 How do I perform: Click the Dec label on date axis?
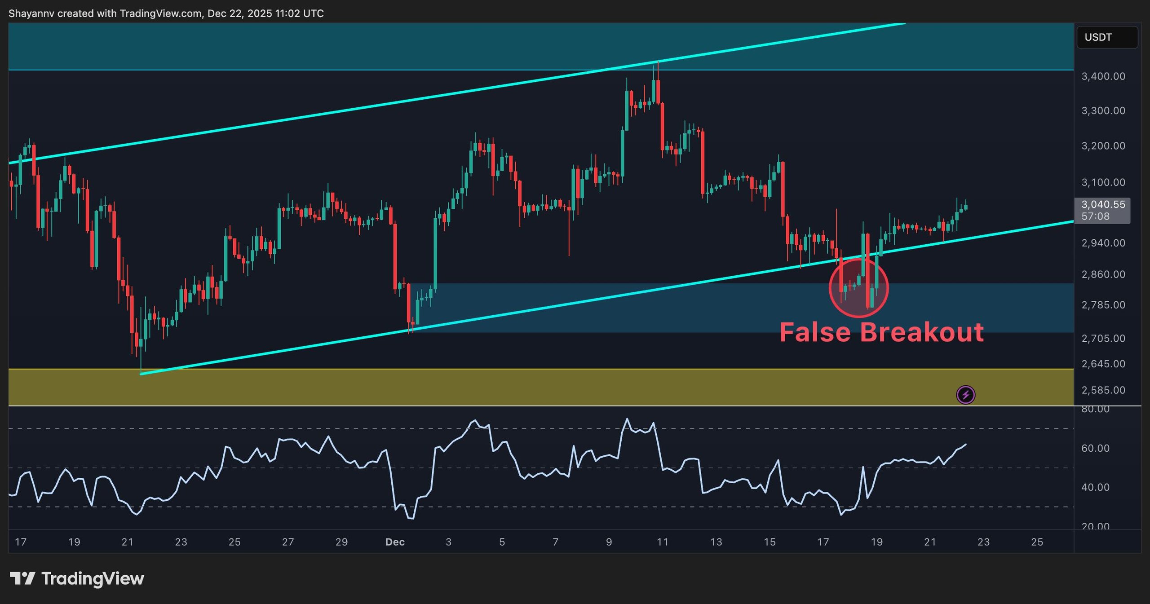point(395,542)
